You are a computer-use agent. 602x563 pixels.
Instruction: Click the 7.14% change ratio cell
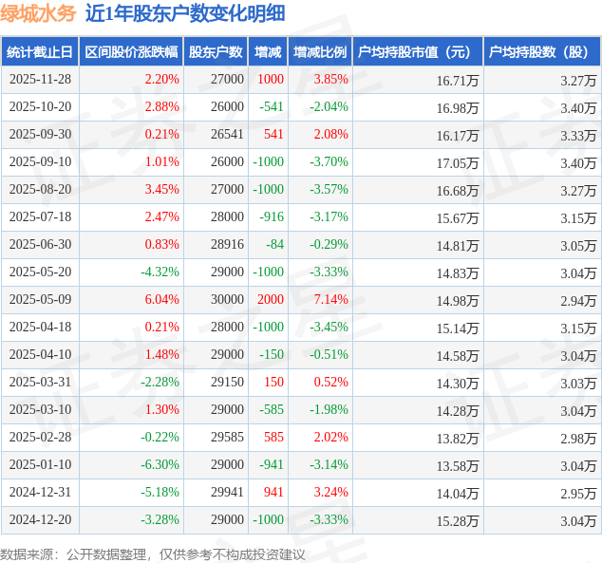(331, 299)
